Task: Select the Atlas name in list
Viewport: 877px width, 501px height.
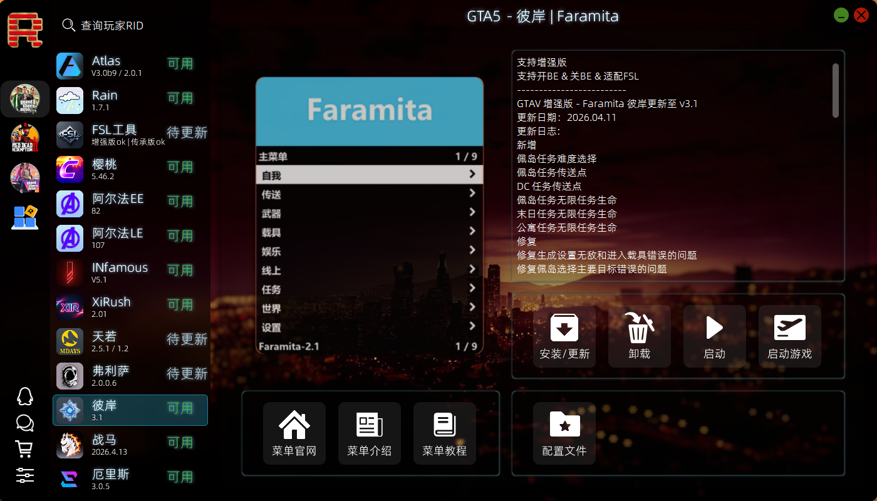Action: (x=106, y=61)
